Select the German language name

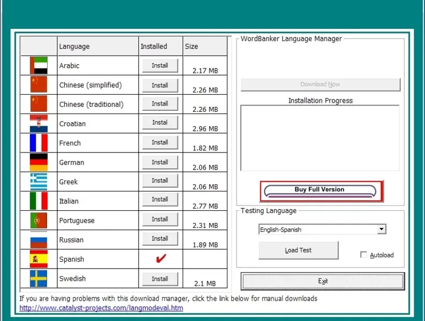click(72, 163)
